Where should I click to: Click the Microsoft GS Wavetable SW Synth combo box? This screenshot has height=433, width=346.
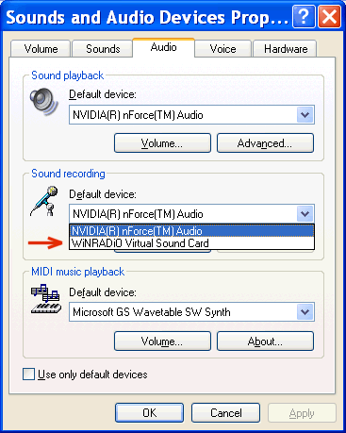[x=191, y=312]
